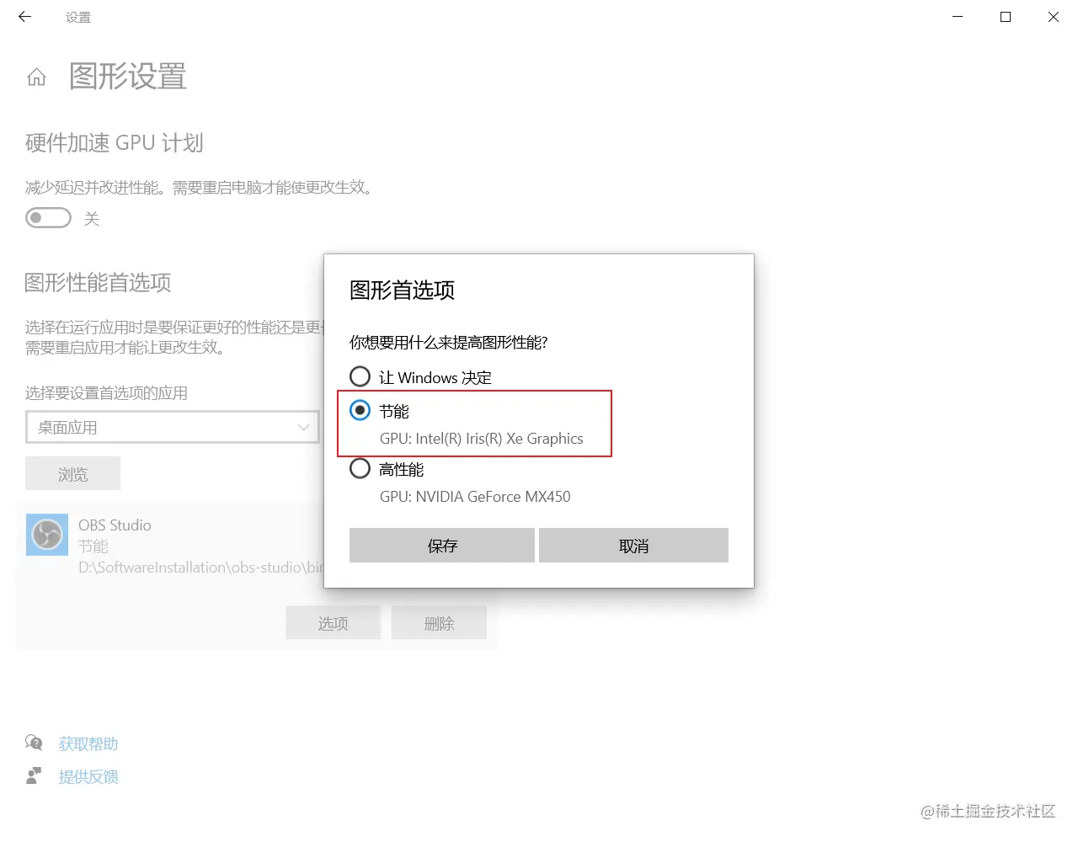Open the 获取帮助 link

(x=88, y=743)
